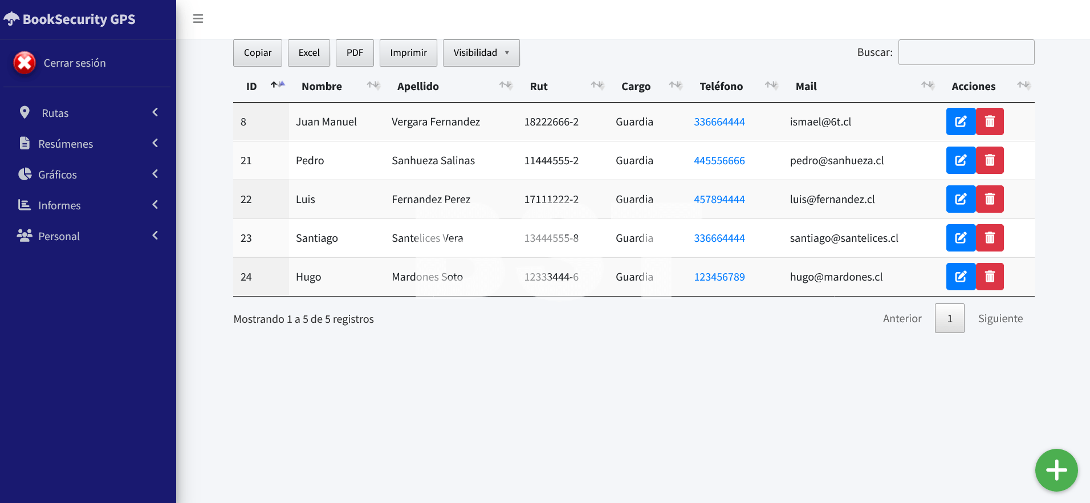Click the Gráficos pie chart icon

coord(25,174)
